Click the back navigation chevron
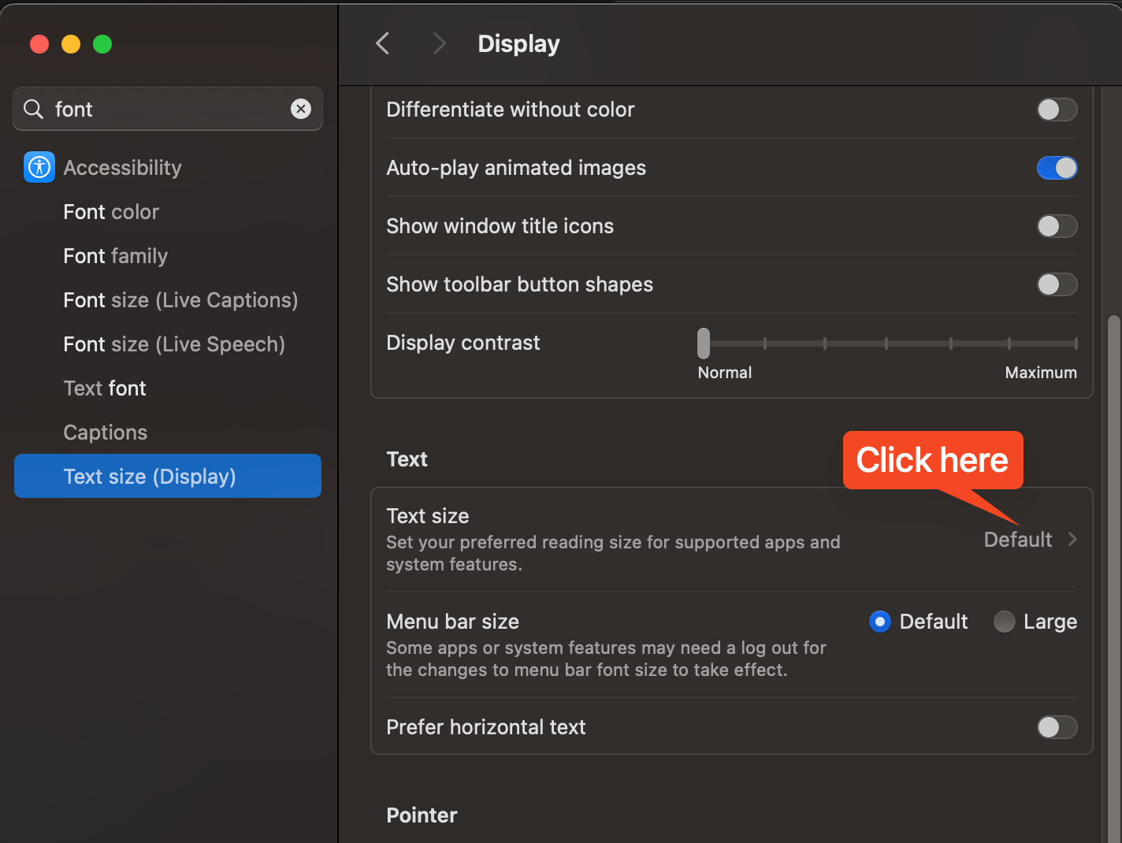Image resolution: width=1122 pixels, height=843 pixels. click(383, 43)
